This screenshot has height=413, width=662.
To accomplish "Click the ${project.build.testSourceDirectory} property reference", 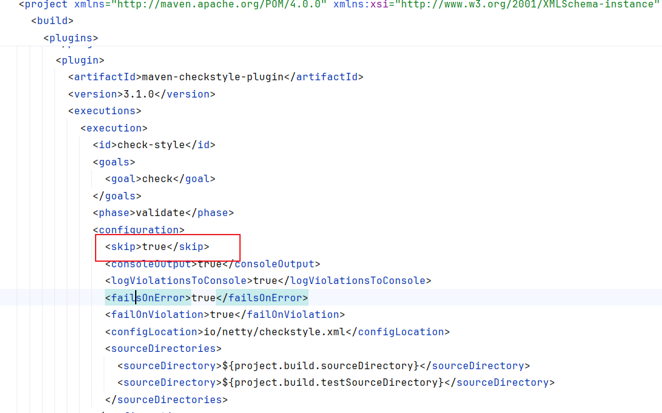I will point(333,383).
